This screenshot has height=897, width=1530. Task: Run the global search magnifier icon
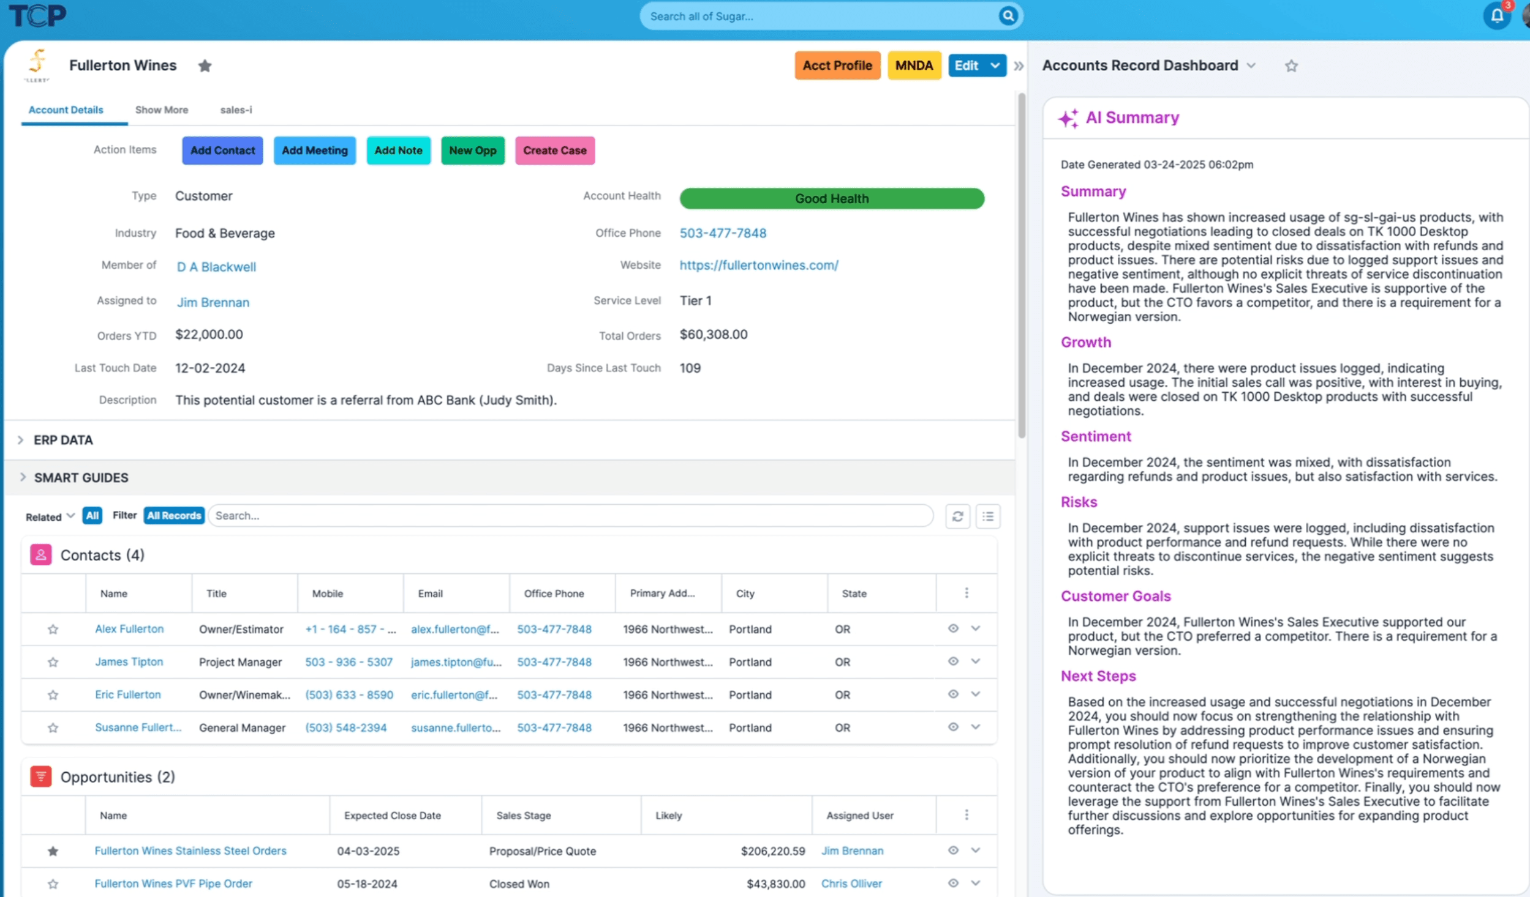[x=1008, y=16]
